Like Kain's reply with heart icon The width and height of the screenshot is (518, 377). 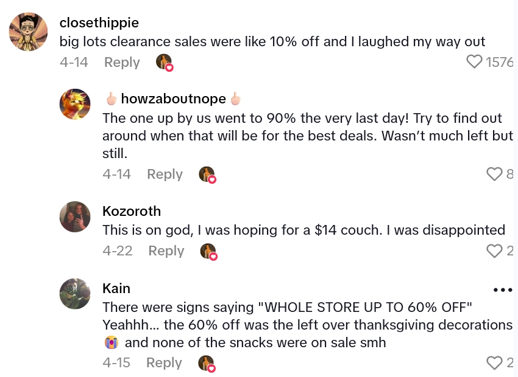tap(494, 363)
